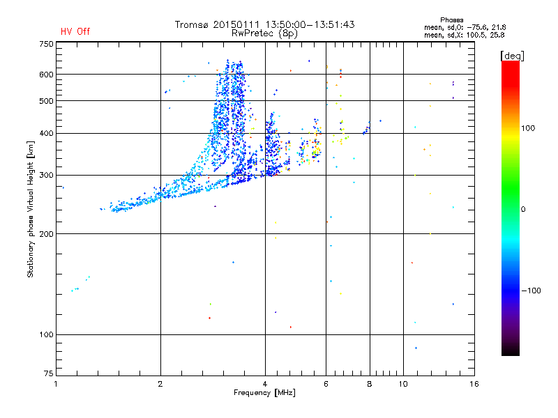
Task: Click the 'Stationary phase Virtual Height [km]' axis title
Action: tap(31, 209)
